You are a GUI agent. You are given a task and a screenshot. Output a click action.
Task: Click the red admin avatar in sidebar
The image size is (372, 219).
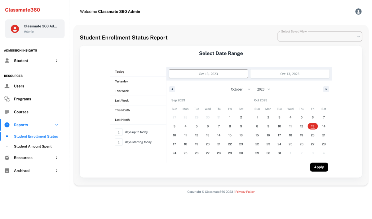point(15,29)
